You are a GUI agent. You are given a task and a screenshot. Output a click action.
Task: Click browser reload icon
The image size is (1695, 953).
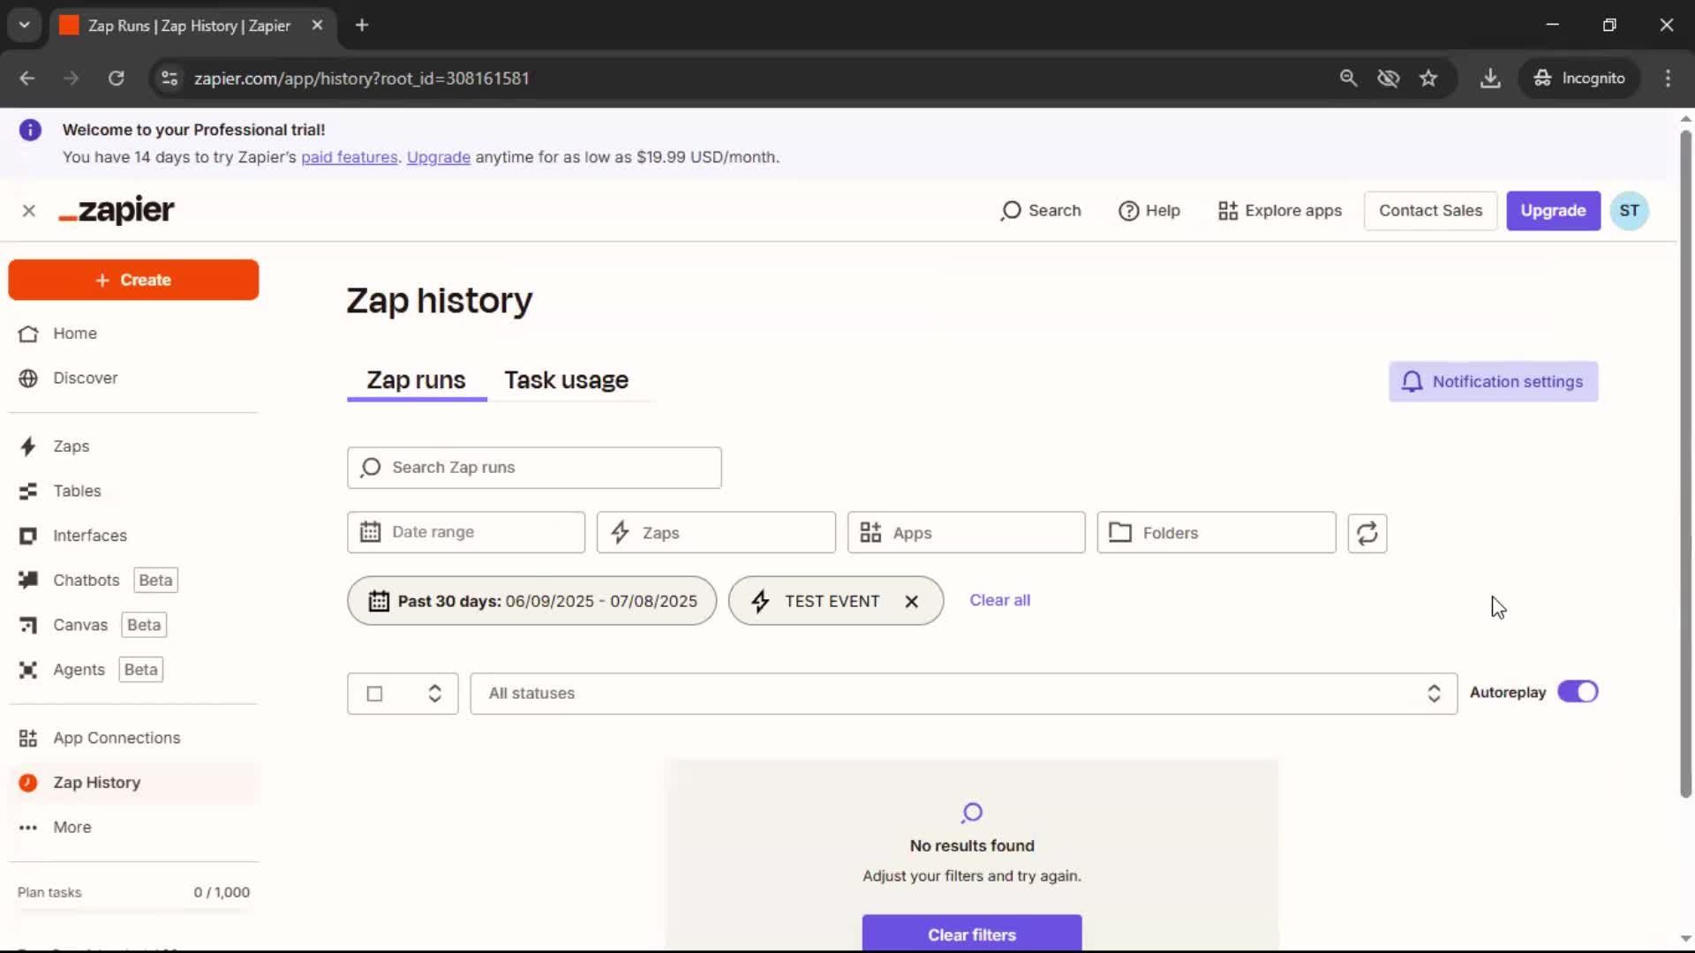[116, 79]
